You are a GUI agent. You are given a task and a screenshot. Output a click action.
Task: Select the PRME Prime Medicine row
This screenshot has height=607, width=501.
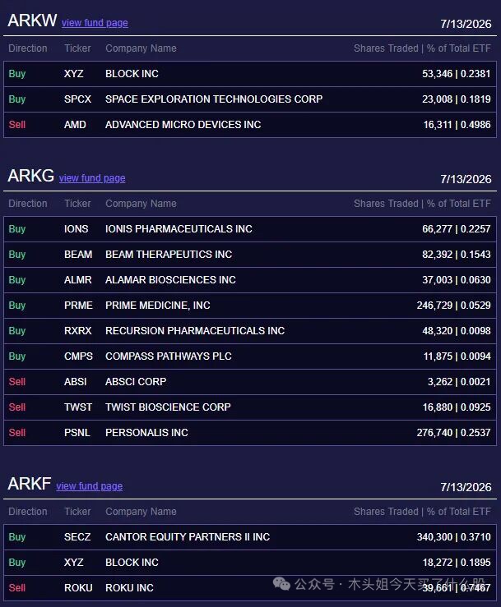[250, 306]
